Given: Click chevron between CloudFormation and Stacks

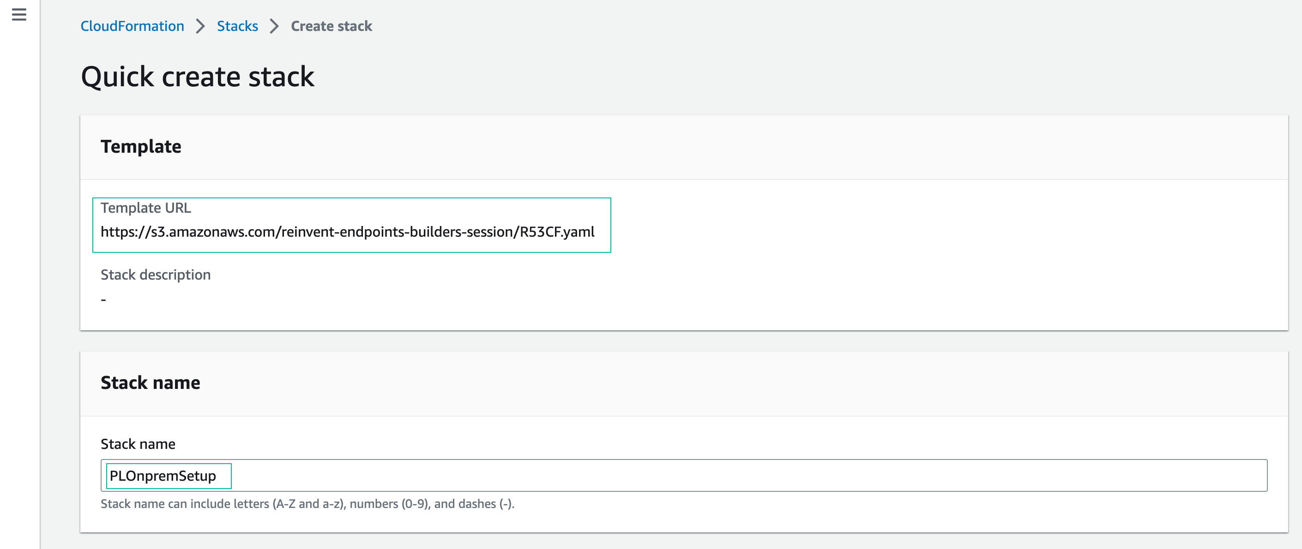Looking at the screenshot, I should [x=201, y=26].
